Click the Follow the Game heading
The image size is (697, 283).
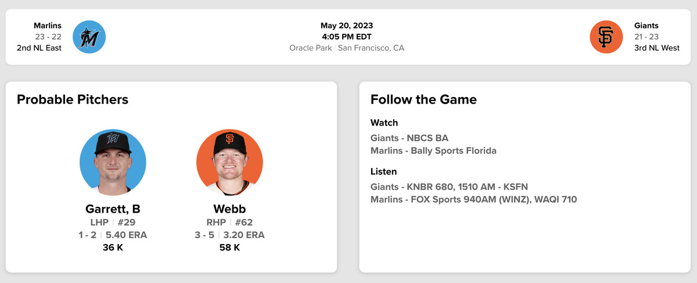423,99
